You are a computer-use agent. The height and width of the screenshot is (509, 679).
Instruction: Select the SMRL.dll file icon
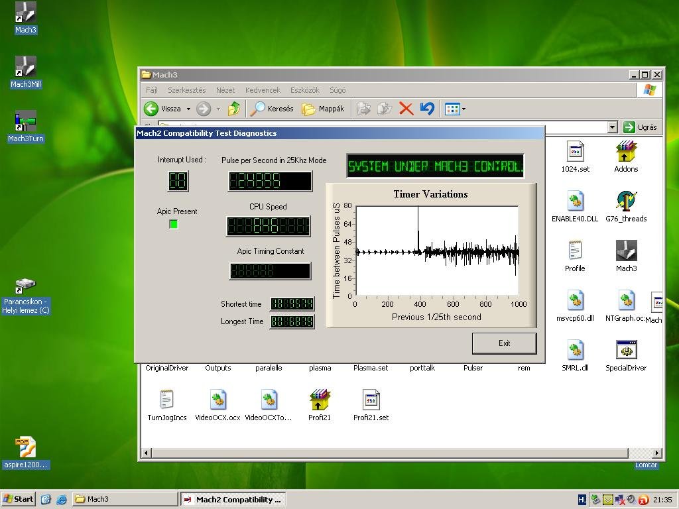coord(575,350)
